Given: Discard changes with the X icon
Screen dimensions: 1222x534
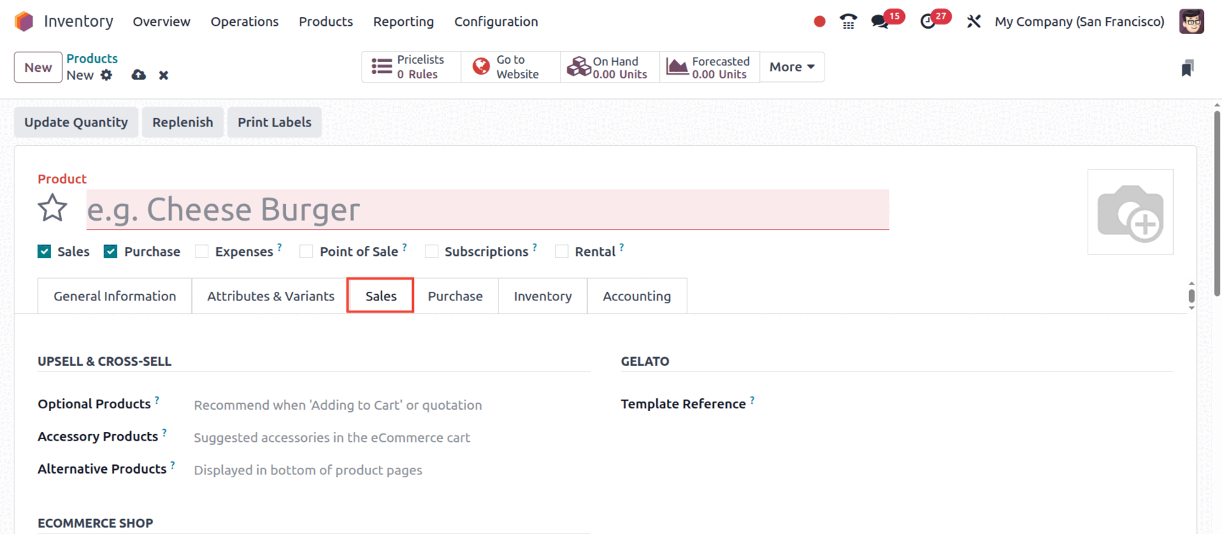Looking at the screenshot, I should click(x=164, y=75).
